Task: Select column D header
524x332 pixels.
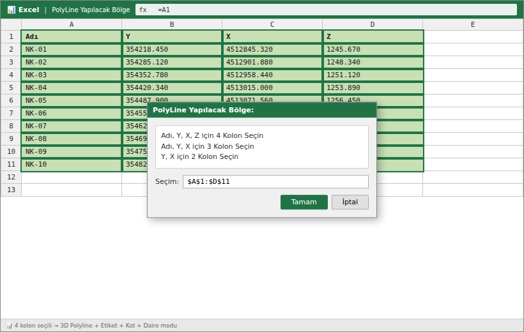Action: (373, 24)
